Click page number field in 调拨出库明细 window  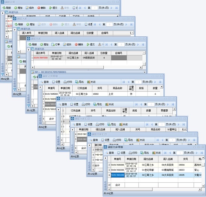point(180,153)
